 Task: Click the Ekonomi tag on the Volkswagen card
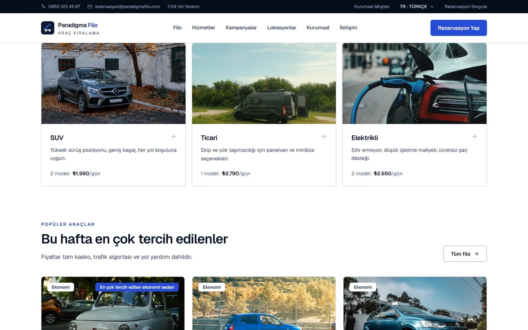[363, 287]
